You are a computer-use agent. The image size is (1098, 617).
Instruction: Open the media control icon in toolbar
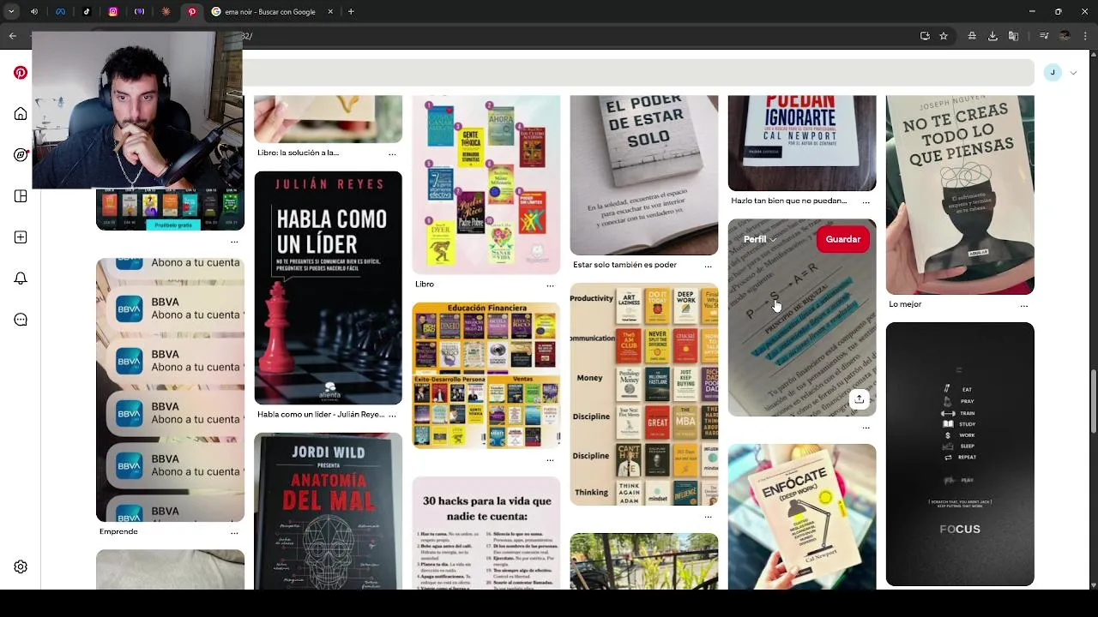point(1043,36)
